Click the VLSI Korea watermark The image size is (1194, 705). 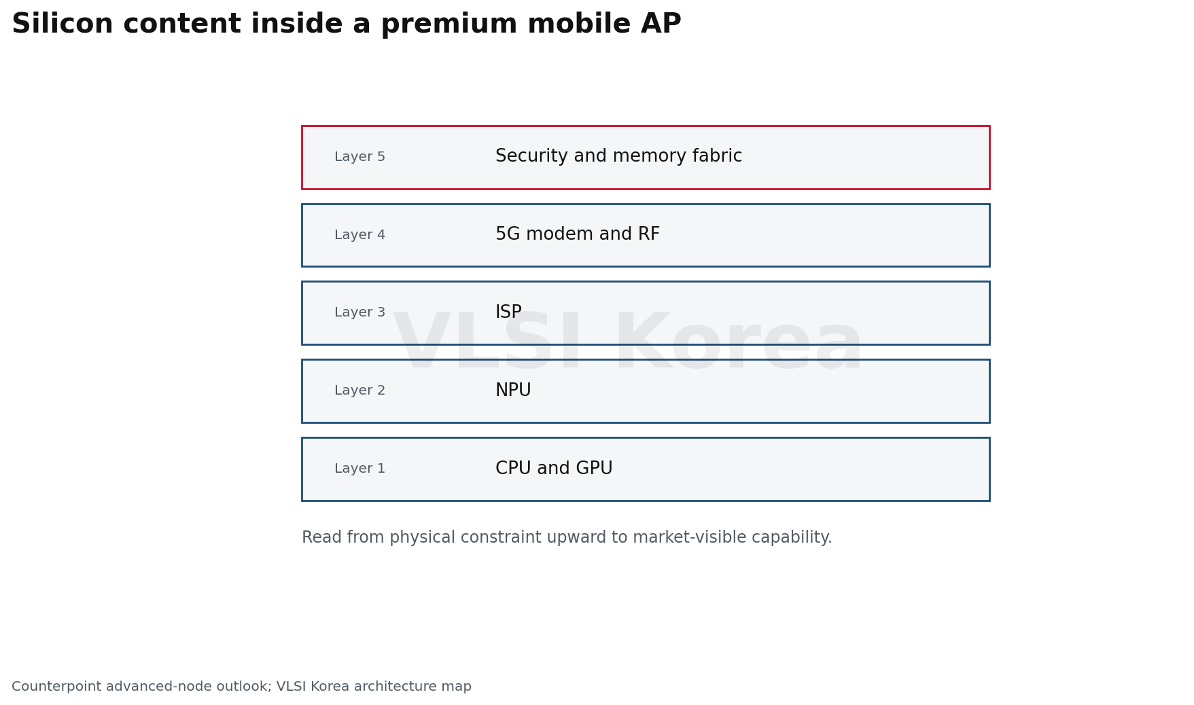629,344
